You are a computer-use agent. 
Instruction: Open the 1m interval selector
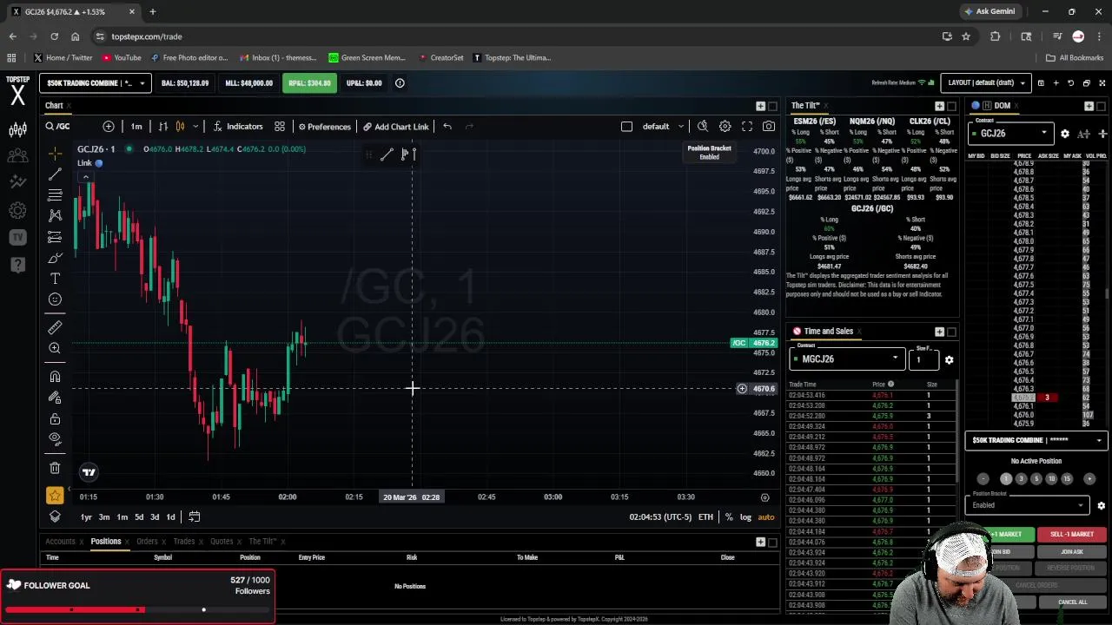pyautogui.click(x=136, y=127)
